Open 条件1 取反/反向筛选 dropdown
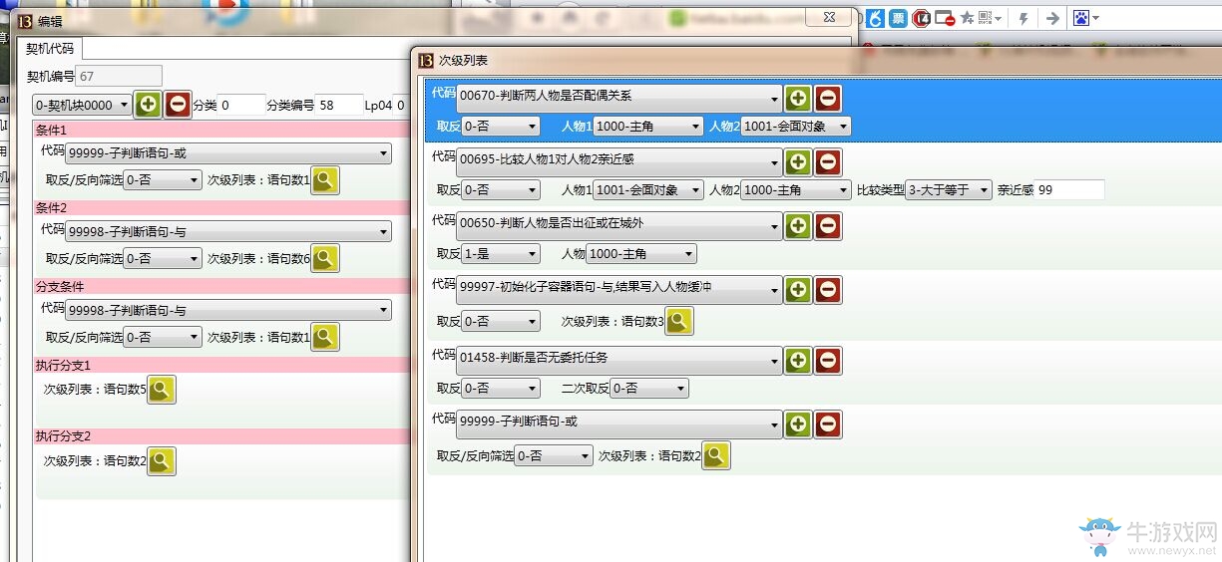The height and width of the screenshot is (562, 1222). [x=163, y=179]
